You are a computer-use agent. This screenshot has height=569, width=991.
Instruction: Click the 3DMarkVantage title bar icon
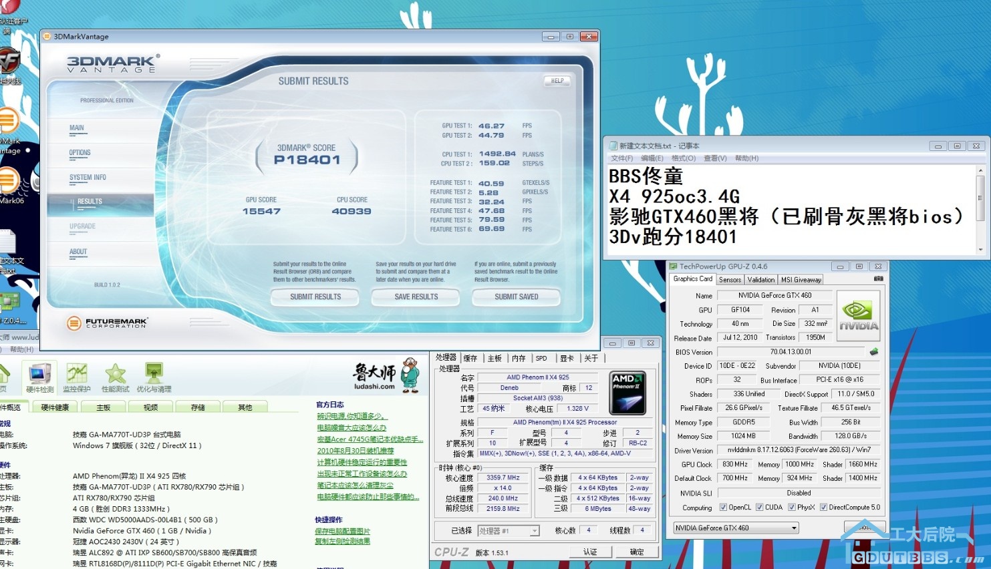[x=47, y=37]
